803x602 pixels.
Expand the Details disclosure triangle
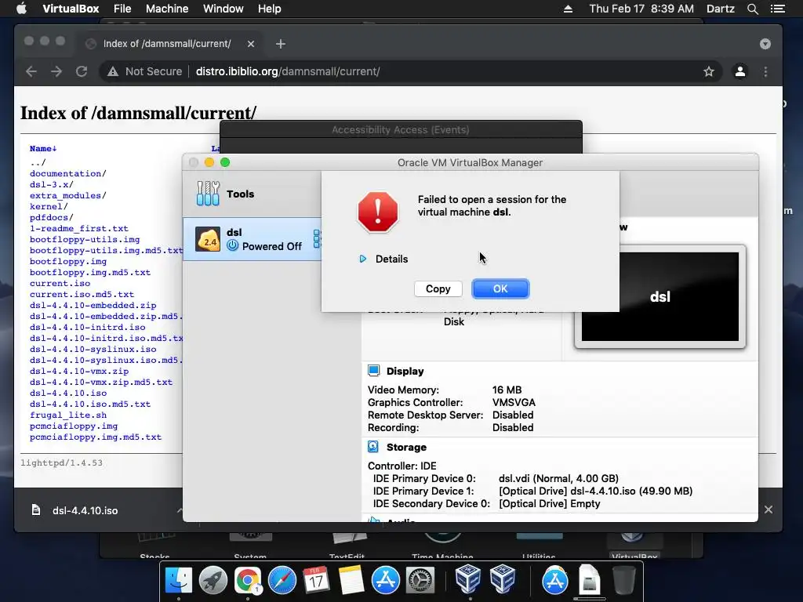(362, 259)
